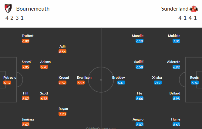The image size is (202, 129).
Task: Click the Sunderland team name
Action: (174, 8)
